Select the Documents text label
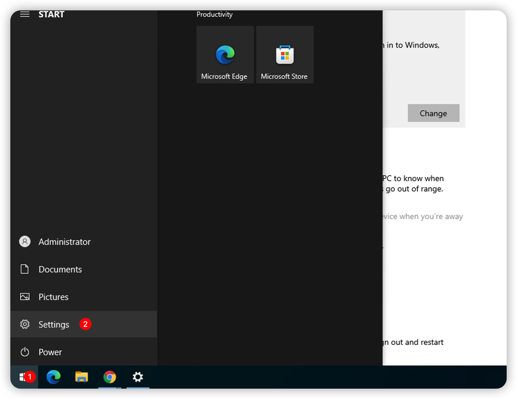The image size is (517, 399). tap(60, 269)
